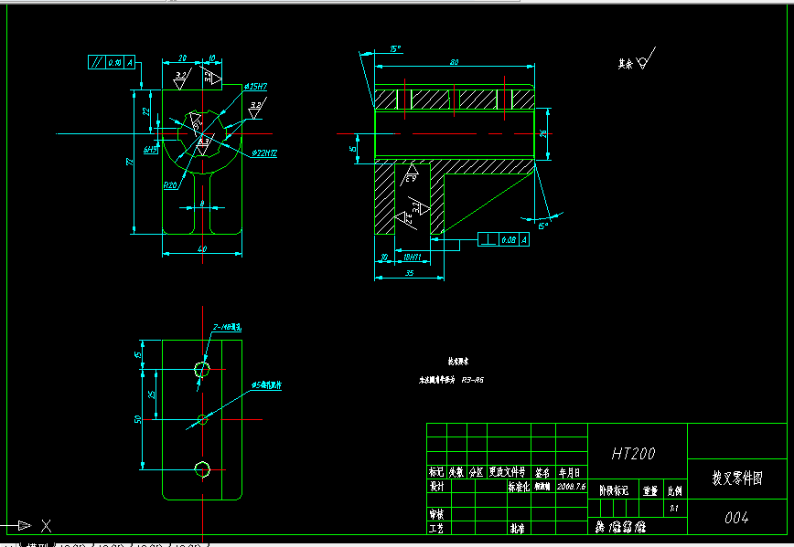Viewport: 794px width, 547px height.
Task: Select the 分区 header cell
Action: click(x=477, y=472)
